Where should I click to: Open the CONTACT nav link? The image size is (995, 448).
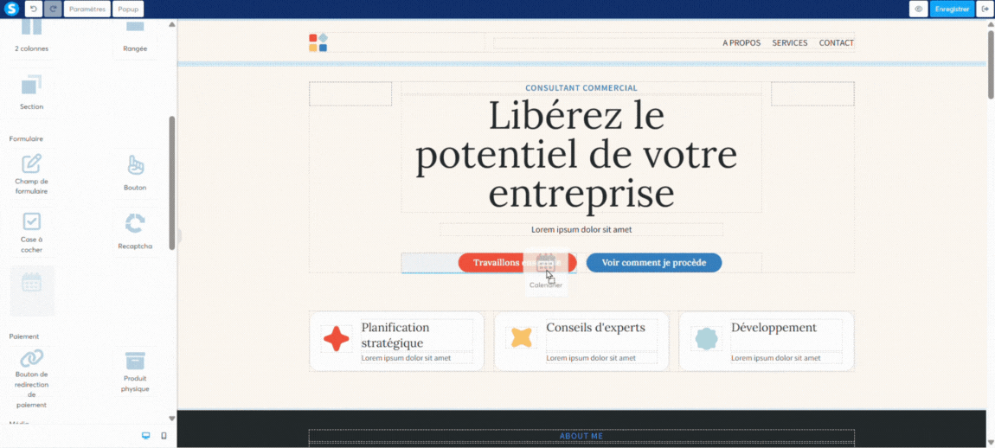[x=837, y=43]
